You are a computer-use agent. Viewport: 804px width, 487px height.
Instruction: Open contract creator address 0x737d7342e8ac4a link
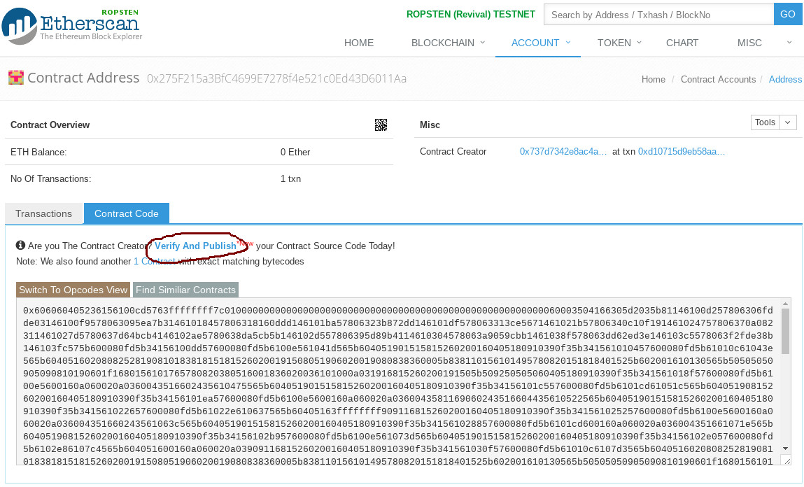(563, 152)
